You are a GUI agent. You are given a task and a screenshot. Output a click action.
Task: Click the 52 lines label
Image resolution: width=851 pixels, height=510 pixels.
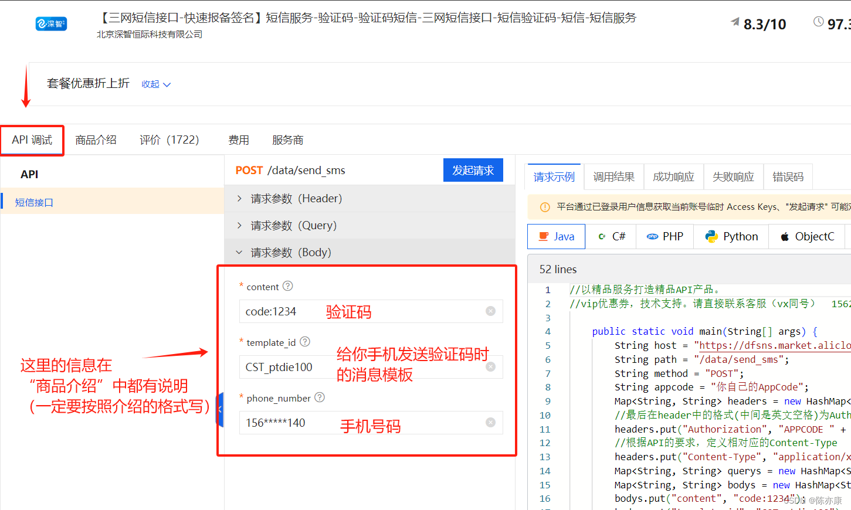tap(558, 269)
